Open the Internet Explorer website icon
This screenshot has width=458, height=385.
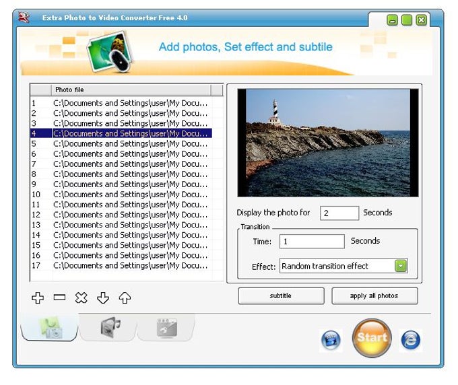tap(411, 340)
